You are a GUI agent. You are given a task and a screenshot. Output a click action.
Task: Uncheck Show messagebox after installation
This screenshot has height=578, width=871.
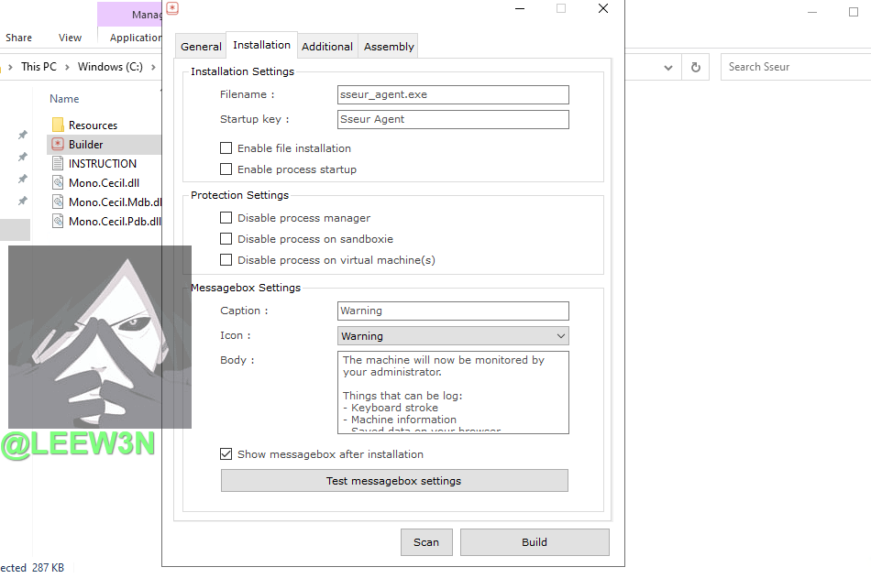[x=226, y=453]
